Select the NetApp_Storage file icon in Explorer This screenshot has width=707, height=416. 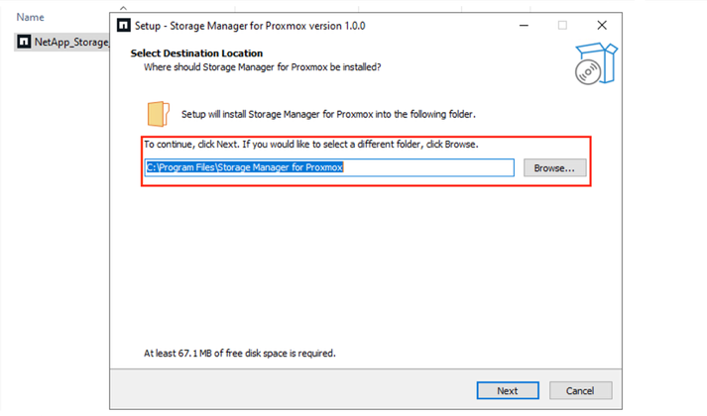click(x=24, y=43)
